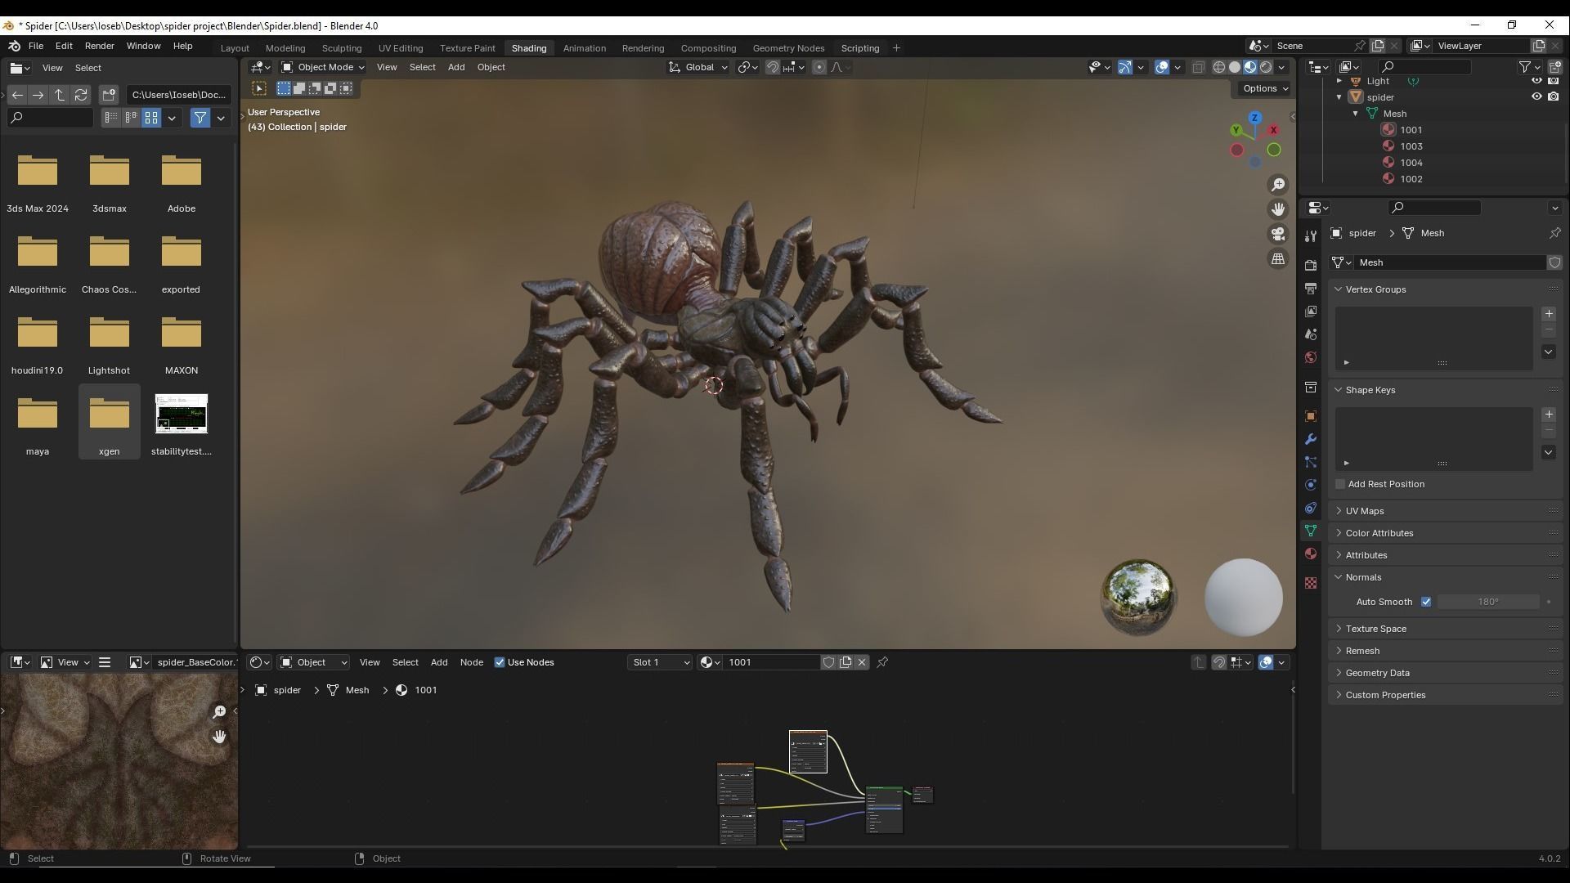The image size is (1570, 883).
Task: Open the Output properties tab
Action: tap(1311, 289)
